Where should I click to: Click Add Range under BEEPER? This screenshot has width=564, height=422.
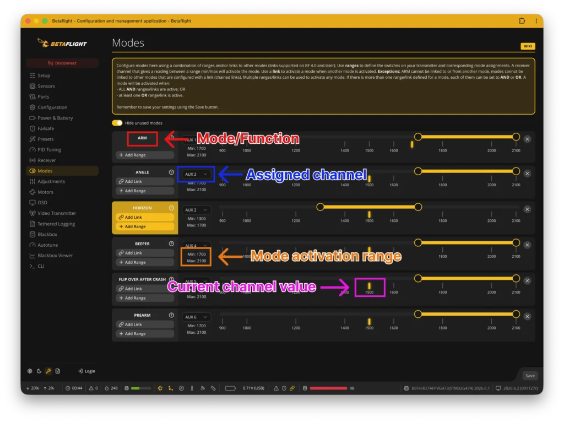click(x=145, y=262)
